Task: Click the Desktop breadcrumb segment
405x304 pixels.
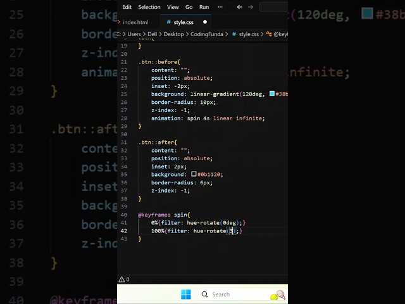Action: [173, 34]
